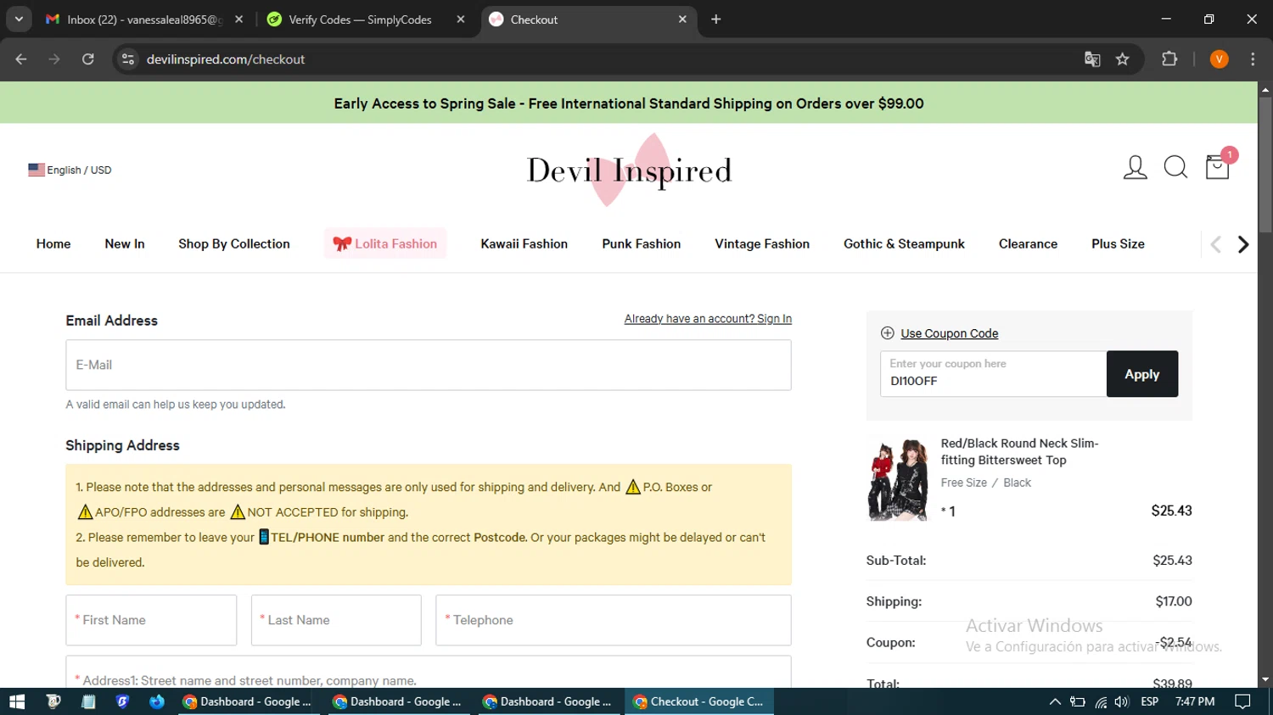The width and height of the screenshot is (1273, 715).
Task: Open the Windows Start menu
Action: point(17,701)
